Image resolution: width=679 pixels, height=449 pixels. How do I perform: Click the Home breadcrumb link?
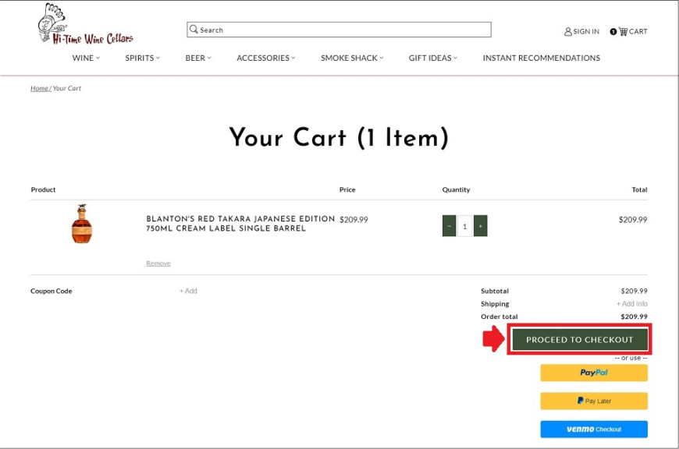pyautogui.click(x=39, y=88)
